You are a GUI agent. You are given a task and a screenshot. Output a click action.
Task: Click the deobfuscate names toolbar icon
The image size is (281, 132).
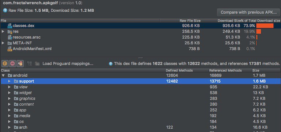pyautogui.click(x=30, y=63)
